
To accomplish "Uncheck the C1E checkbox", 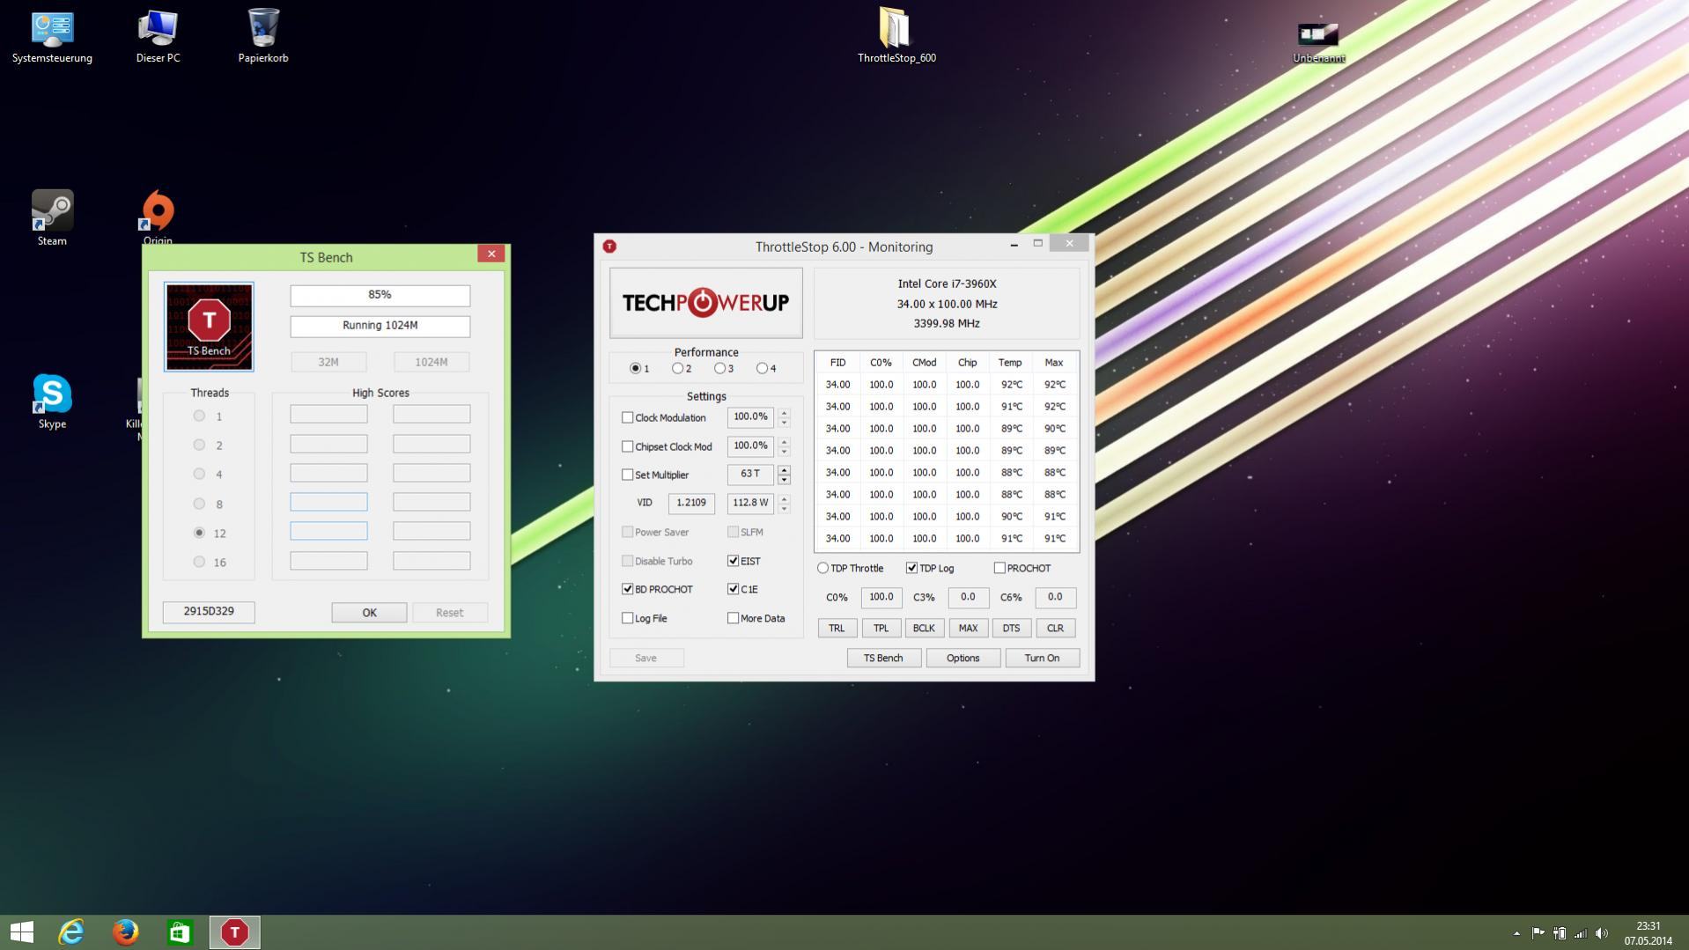I will pos(733,589).
